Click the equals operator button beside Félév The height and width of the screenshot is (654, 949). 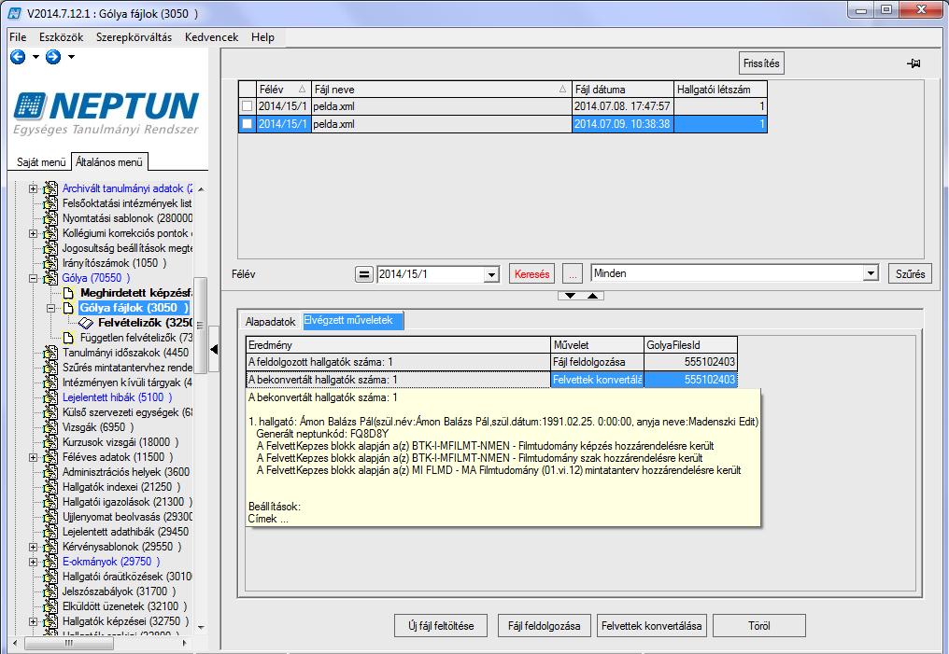click(x=363, y=274)
